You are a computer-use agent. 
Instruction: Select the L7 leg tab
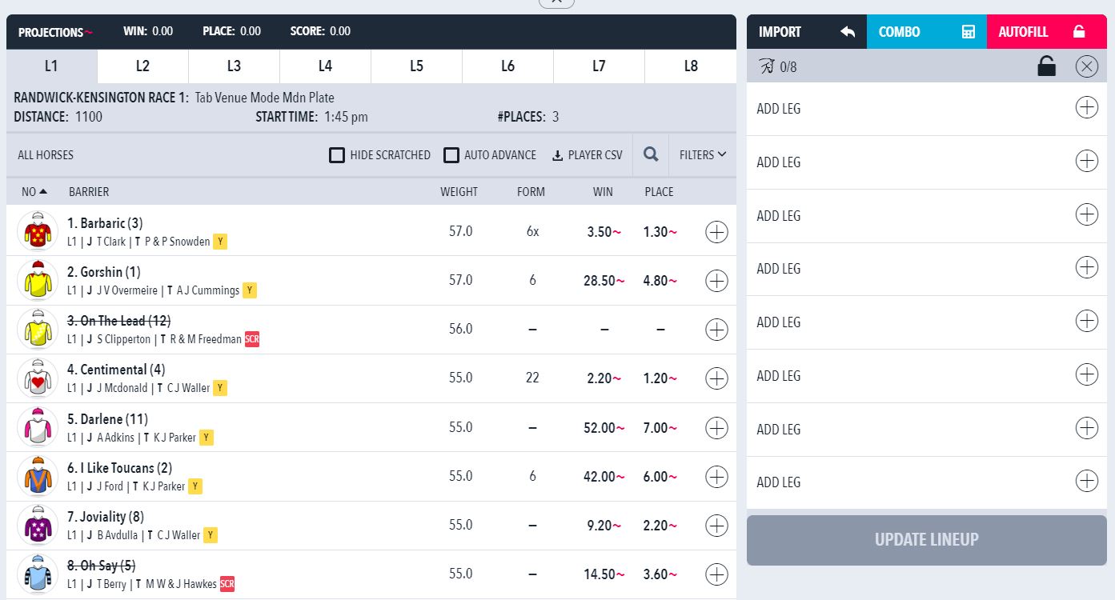coord(599,66)
